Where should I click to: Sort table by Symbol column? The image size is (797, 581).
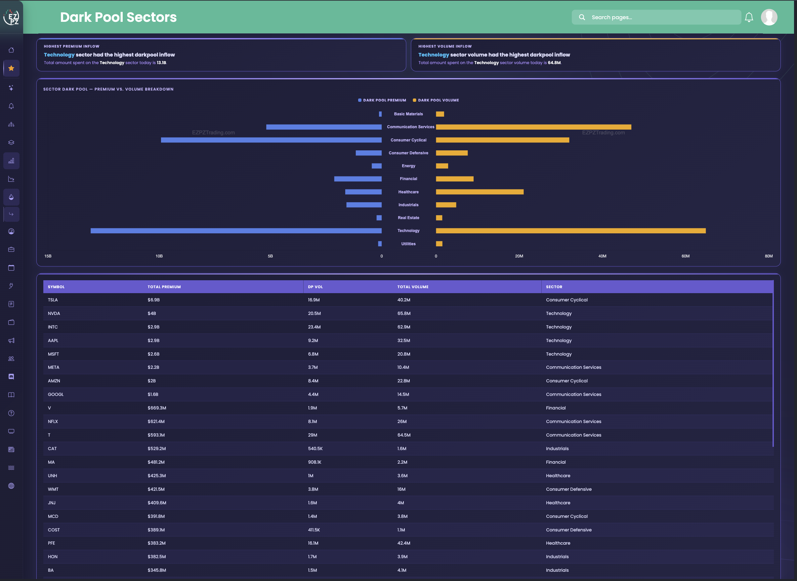click(x=56, y=287)
